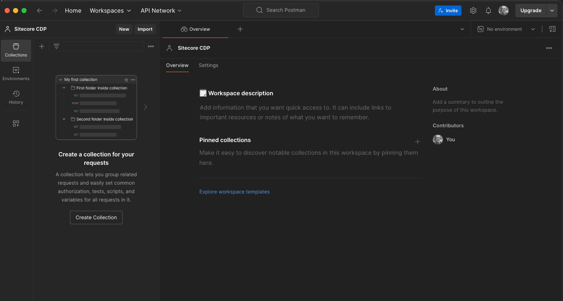
Task: Expand the Workspaces dropdown menu
Action: (x=110, y=11)
